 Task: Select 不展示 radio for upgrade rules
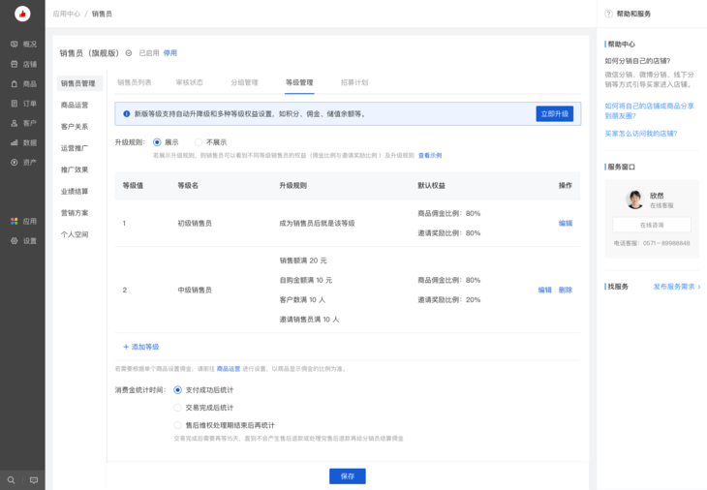click(x=199, y=142)
